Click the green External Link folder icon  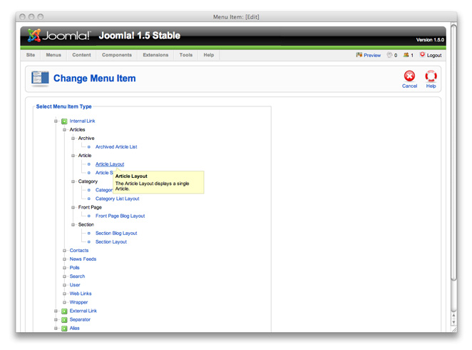[x=64, y=311]
